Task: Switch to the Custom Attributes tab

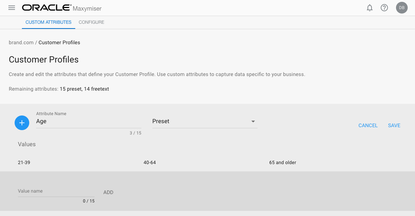Action: (49, 22)
